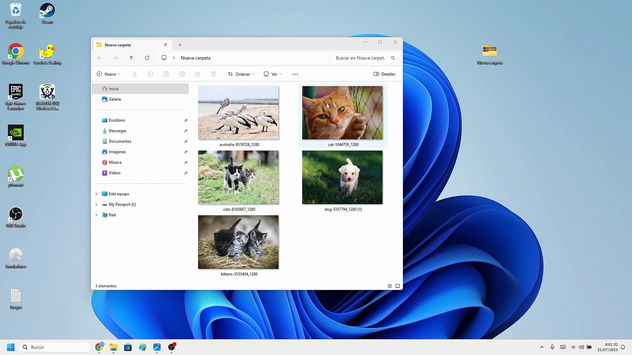Open the OBS Studio desktop icon
The image size is (632, 355).
coord(16,217)
